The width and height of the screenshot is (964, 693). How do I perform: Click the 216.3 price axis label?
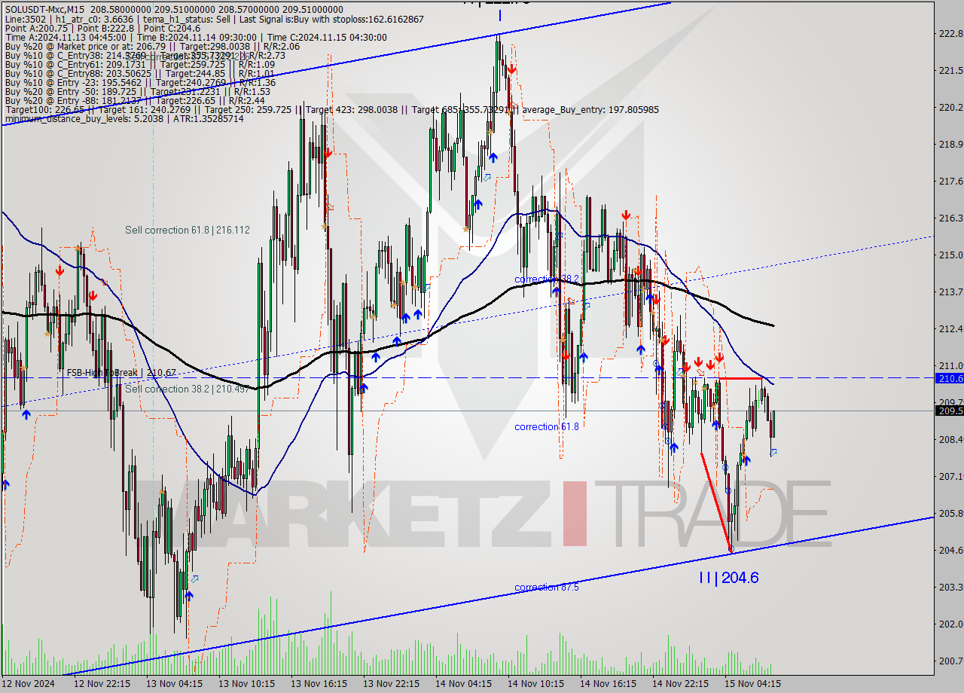tap(950, 218)
